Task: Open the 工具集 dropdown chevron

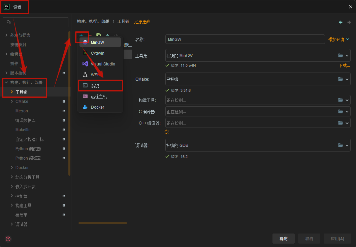Action: (x=347, y=55)
